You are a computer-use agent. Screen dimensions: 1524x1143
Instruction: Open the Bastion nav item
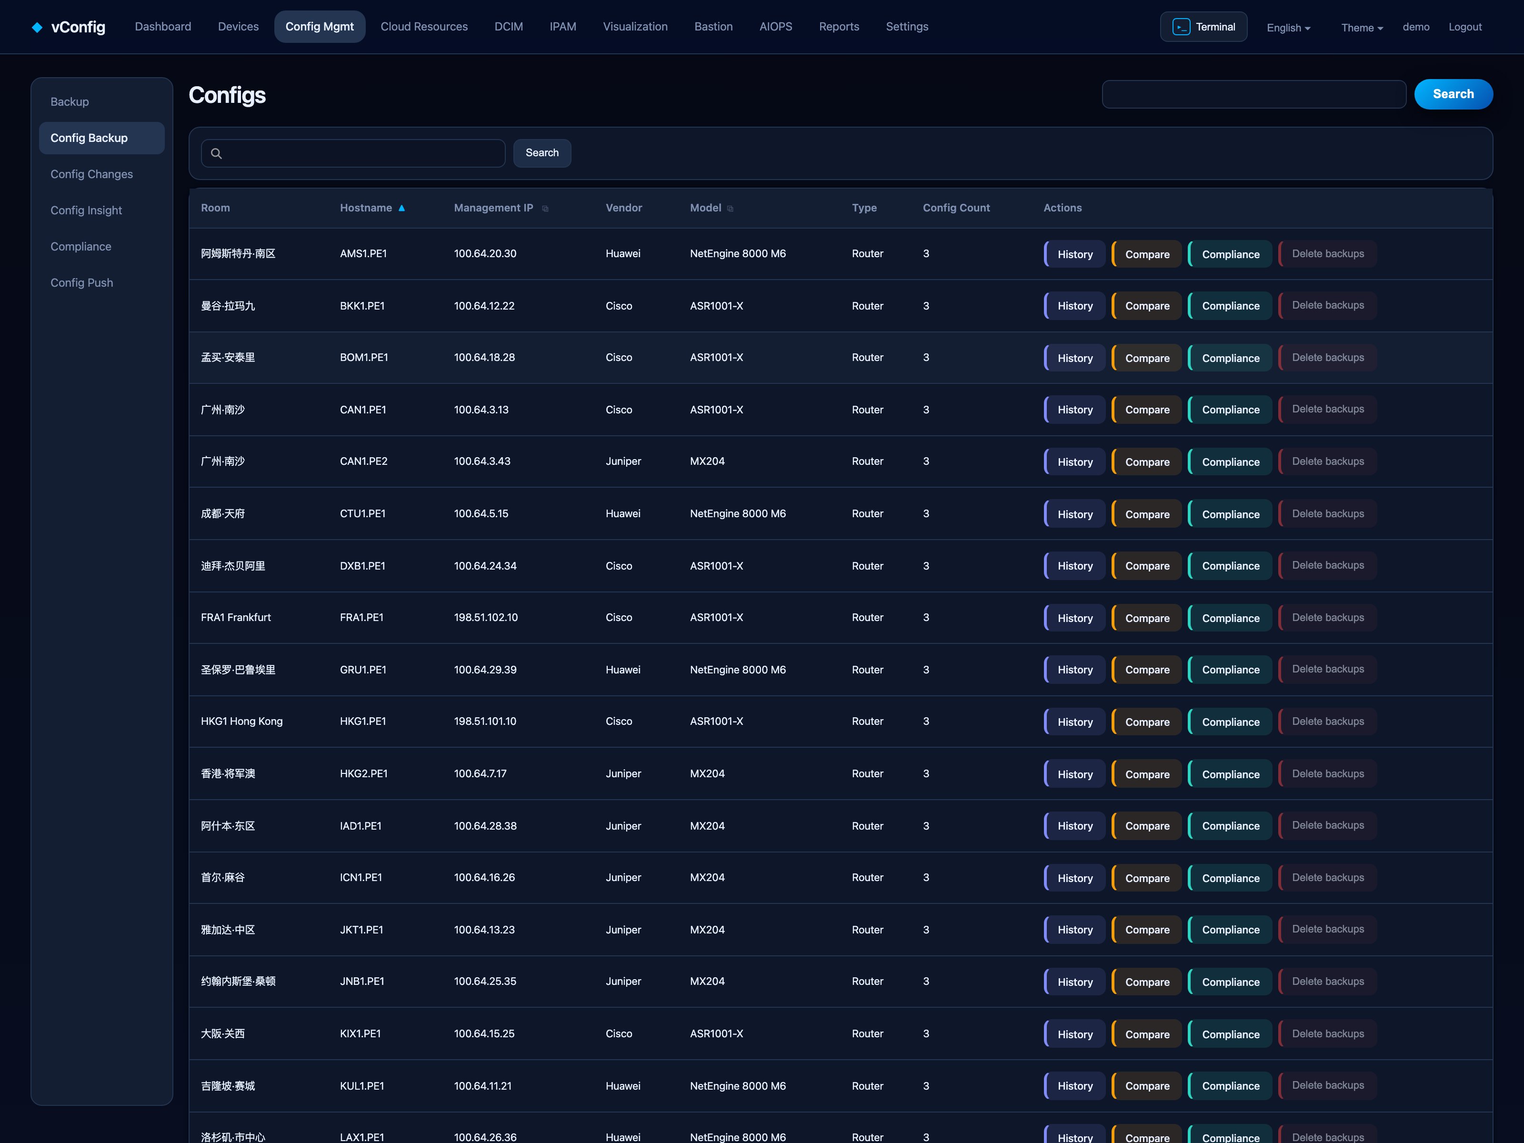[713, 26]
